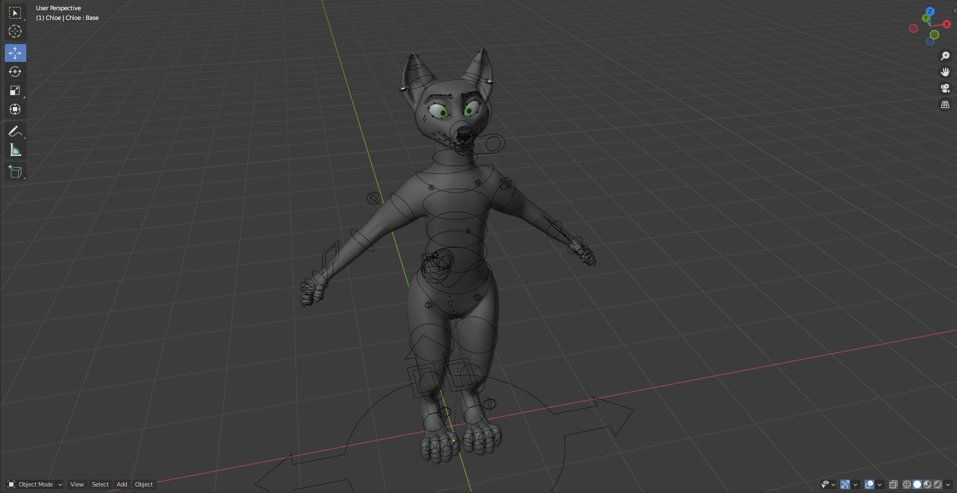Click the '(1) Chloe | Chloe : Base' label
Screen dimensions: 957x493
pyautogui.click(x=67, y=18)
